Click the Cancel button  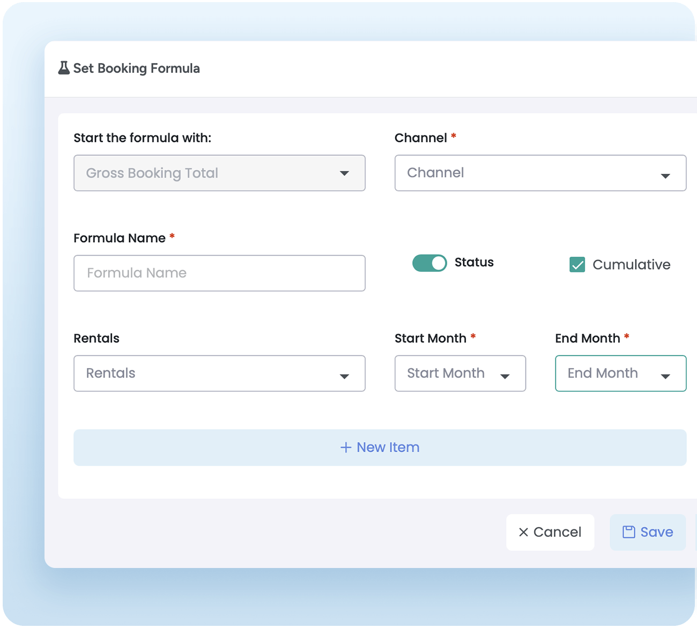click(550, 532)
